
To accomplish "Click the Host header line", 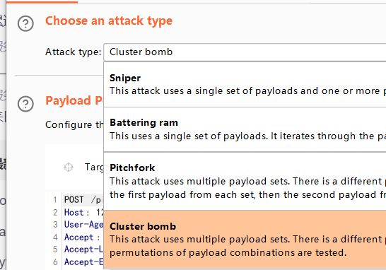I will [83, 213].
